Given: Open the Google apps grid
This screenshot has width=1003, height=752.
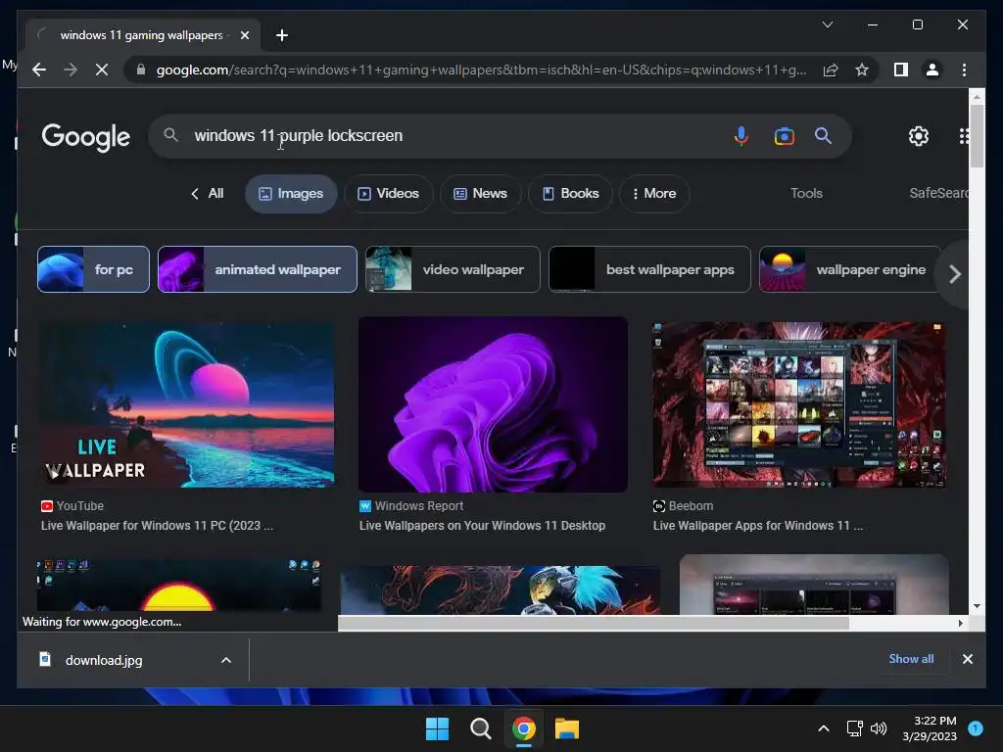Looking at the screenshot, I should pyautogui.click(x=964, y=135).
